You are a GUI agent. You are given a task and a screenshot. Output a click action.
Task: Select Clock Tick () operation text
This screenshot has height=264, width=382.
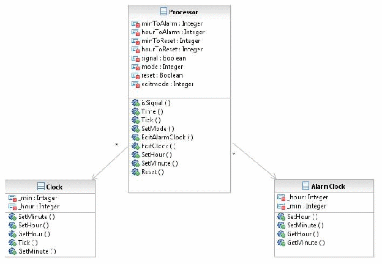pyautogui.click(x=28, y=243)
